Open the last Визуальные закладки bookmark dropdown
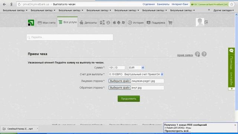This screenshot has height=134, width=238. [x=182, y=10]
